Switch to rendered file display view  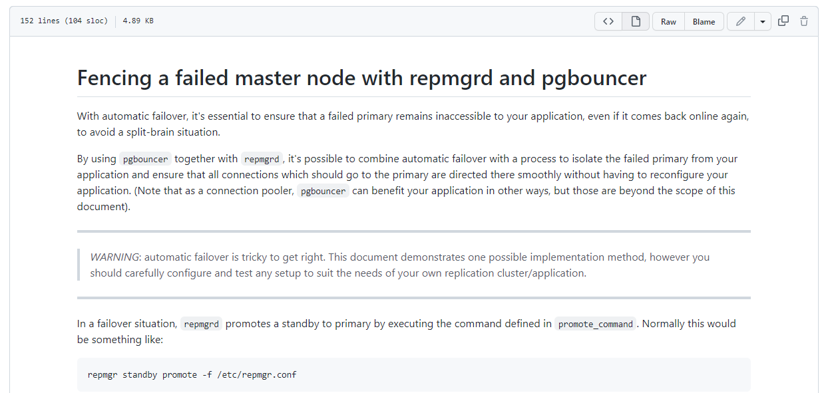pyautogui.click(x=636, y=21)
